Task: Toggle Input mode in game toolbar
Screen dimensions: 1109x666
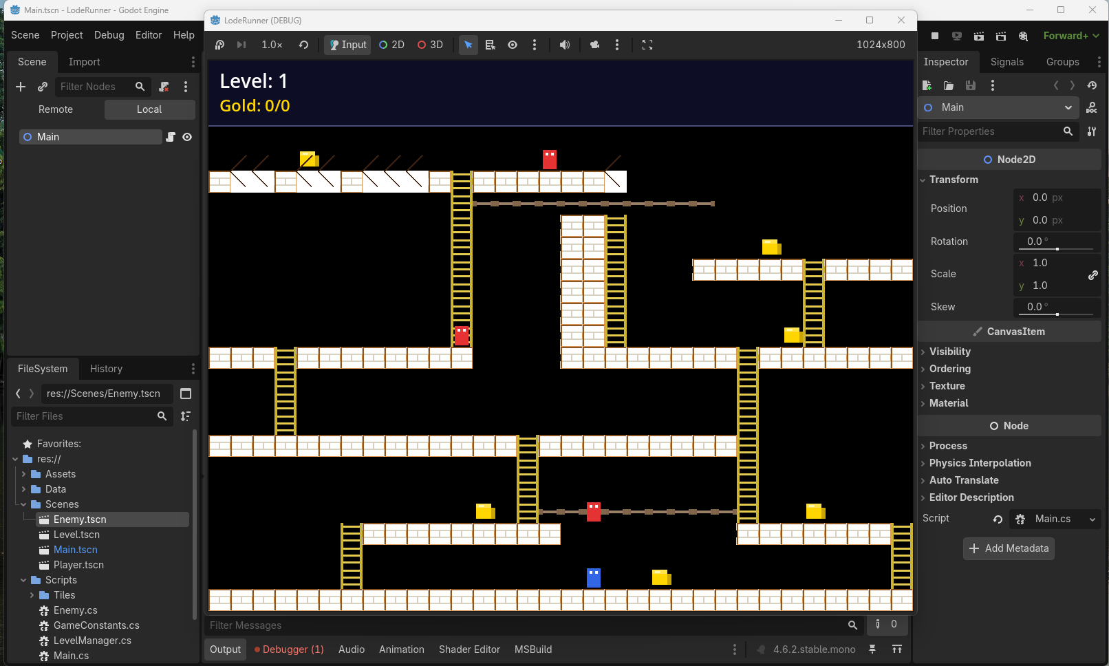Action: tap(348, 45)
